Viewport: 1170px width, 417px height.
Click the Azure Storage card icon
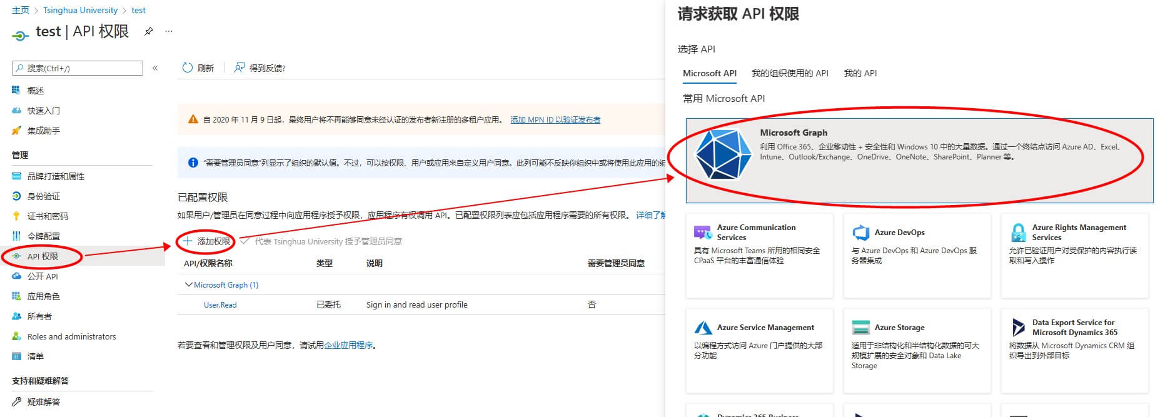[861, 328]
